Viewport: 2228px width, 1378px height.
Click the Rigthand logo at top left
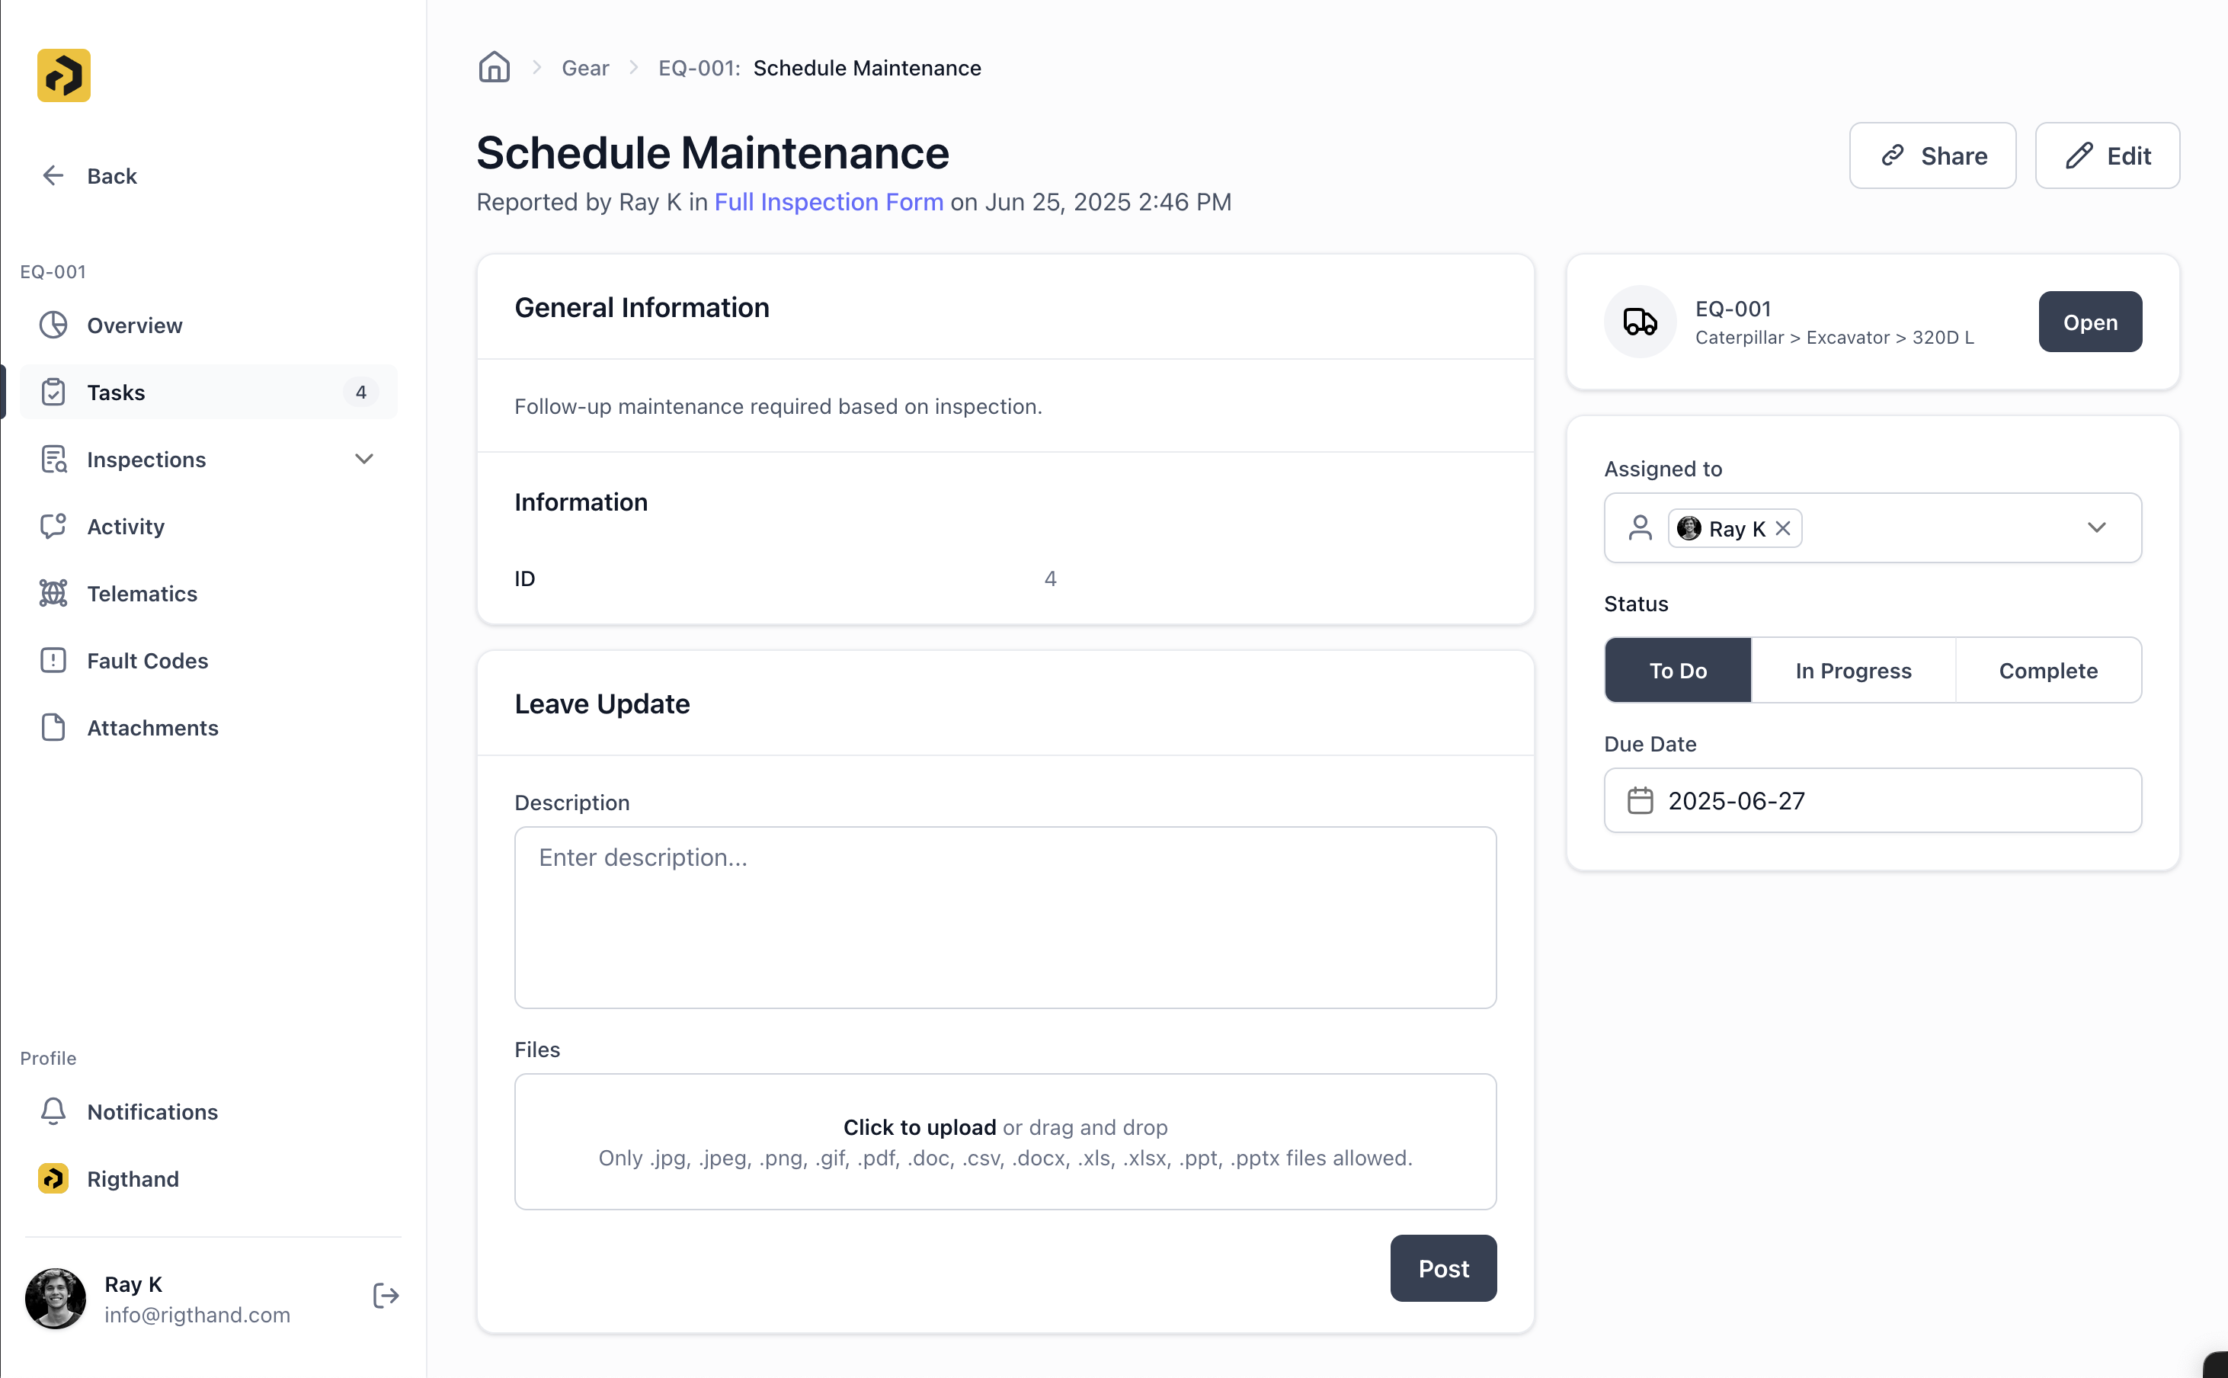click(62, 75)
